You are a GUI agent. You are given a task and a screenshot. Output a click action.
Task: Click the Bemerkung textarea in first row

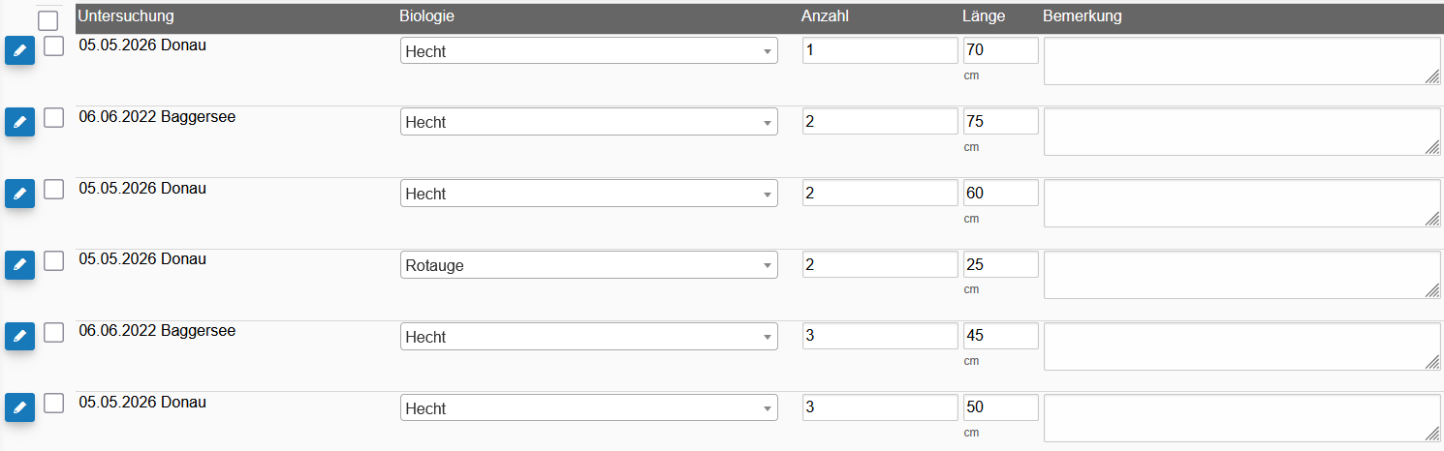1241,61
